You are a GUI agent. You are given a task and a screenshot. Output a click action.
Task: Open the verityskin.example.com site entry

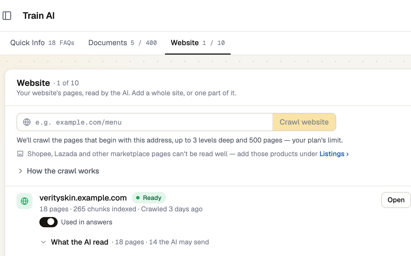pos(396,200)
